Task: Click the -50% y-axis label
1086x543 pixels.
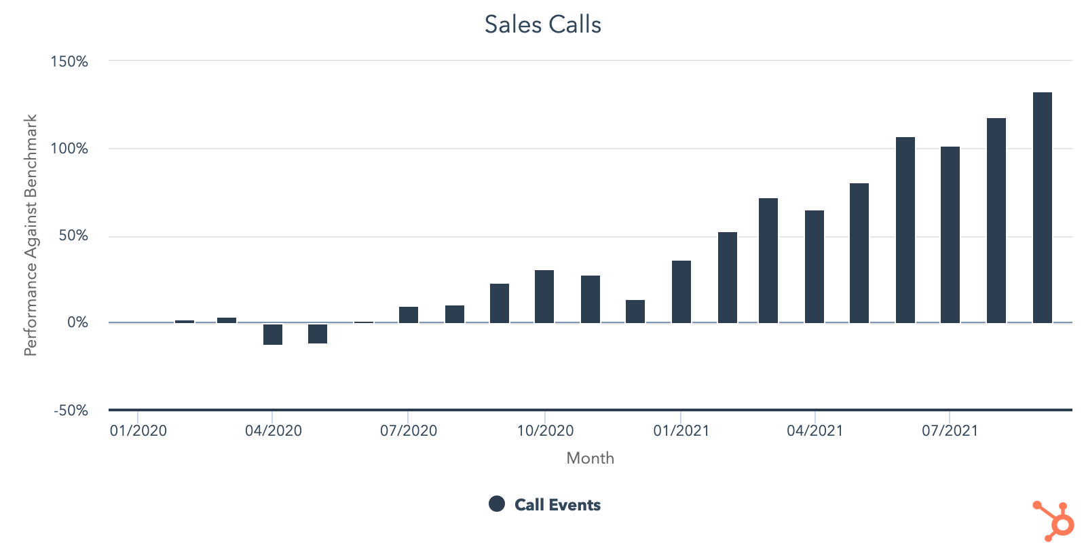Action: click(71, 411)
